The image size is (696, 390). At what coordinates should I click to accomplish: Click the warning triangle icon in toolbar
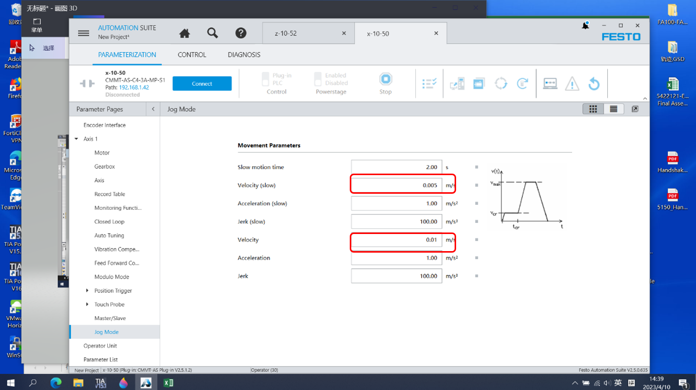tap(572, 84)
